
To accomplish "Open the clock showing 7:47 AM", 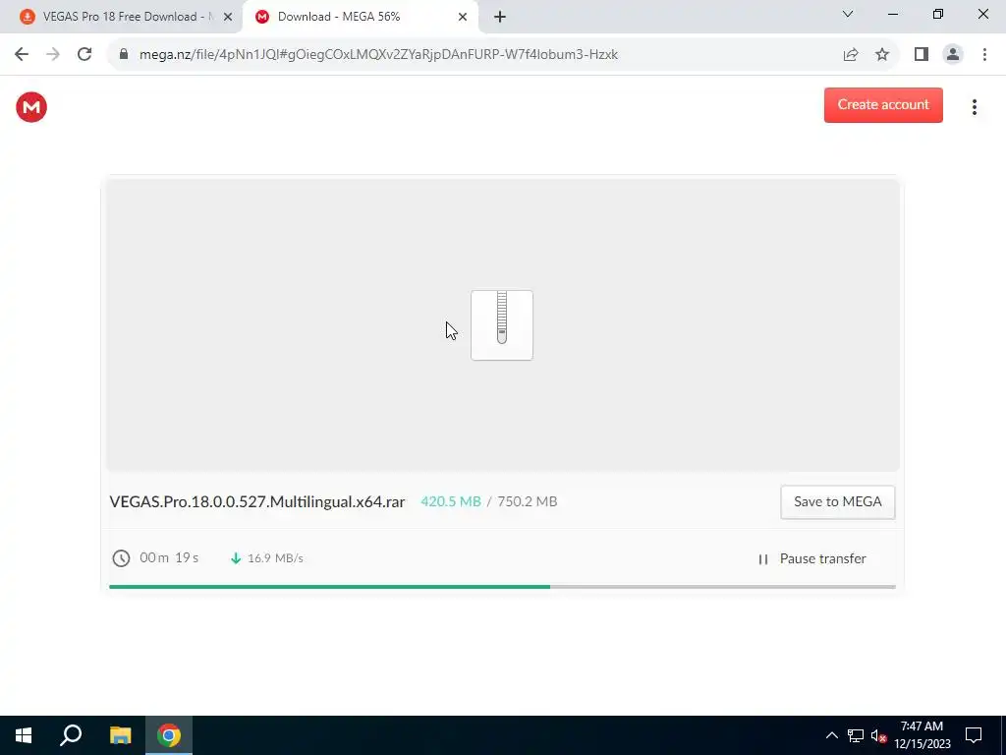I will (x=922, y=735).
